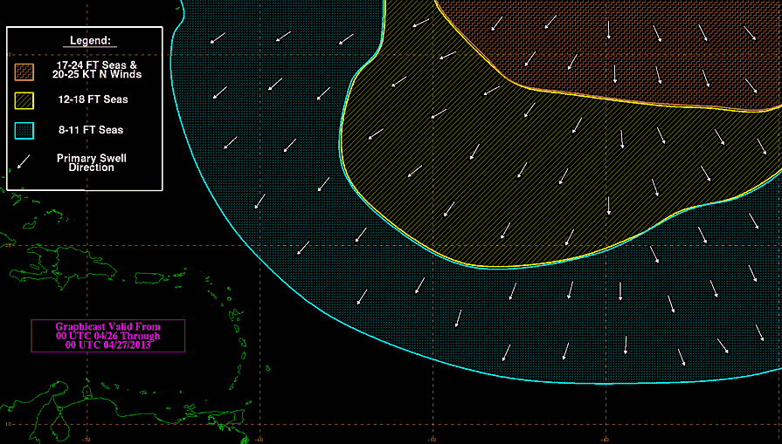Click the -50 longitude label
Screen dimensions: 782x444
[432, 440]
